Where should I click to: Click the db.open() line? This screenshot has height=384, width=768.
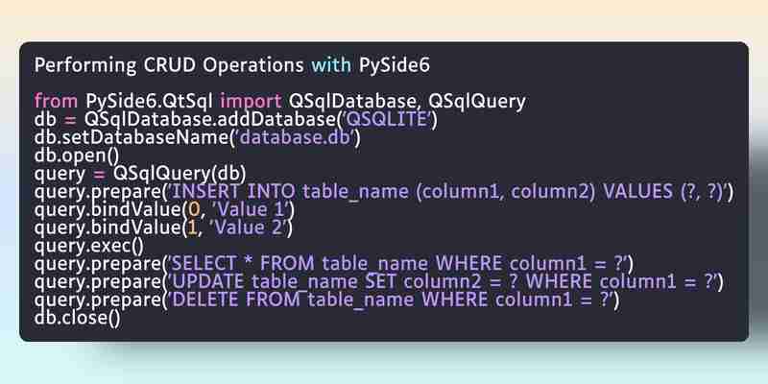[77, 156]
